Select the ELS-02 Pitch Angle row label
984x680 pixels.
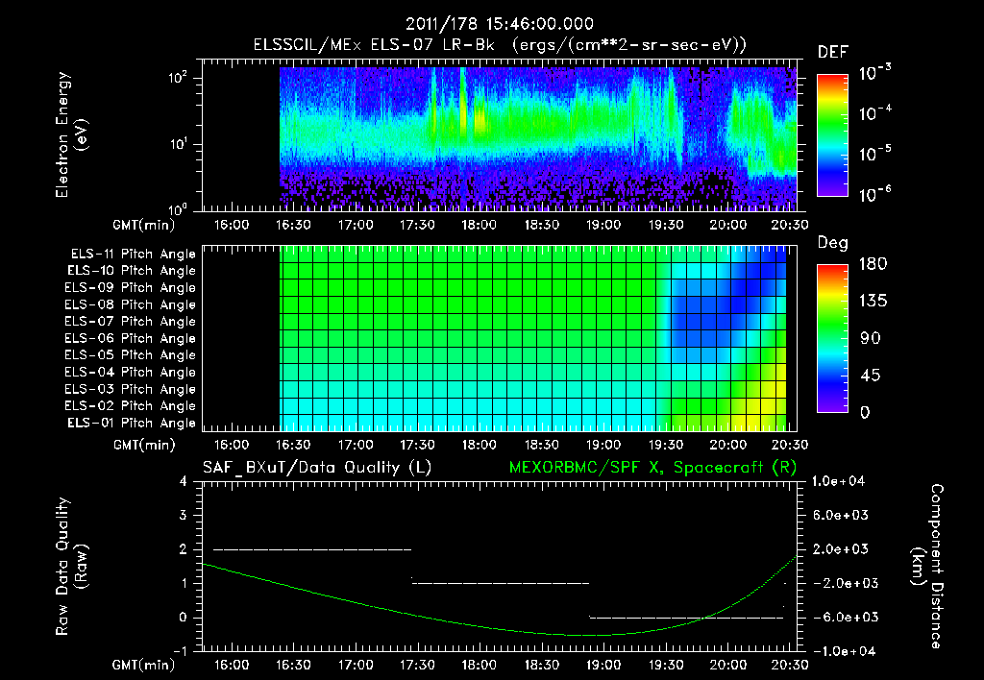(131, 406)
